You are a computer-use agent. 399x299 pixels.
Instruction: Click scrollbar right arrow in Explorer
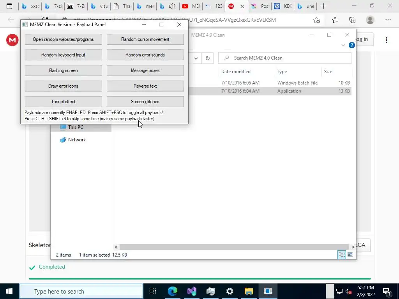tap(353, 247)
